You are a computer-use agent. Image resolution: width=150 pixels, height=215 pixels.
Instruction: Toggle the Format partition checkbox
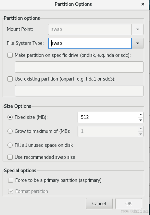click(x=11, y=191)
